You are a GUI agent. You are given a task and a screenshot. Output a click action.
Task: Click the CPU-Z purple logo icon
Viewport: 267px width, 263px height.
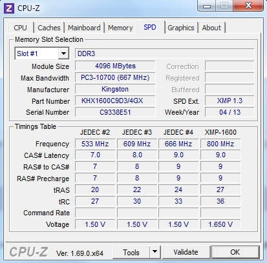pos(9,8)
